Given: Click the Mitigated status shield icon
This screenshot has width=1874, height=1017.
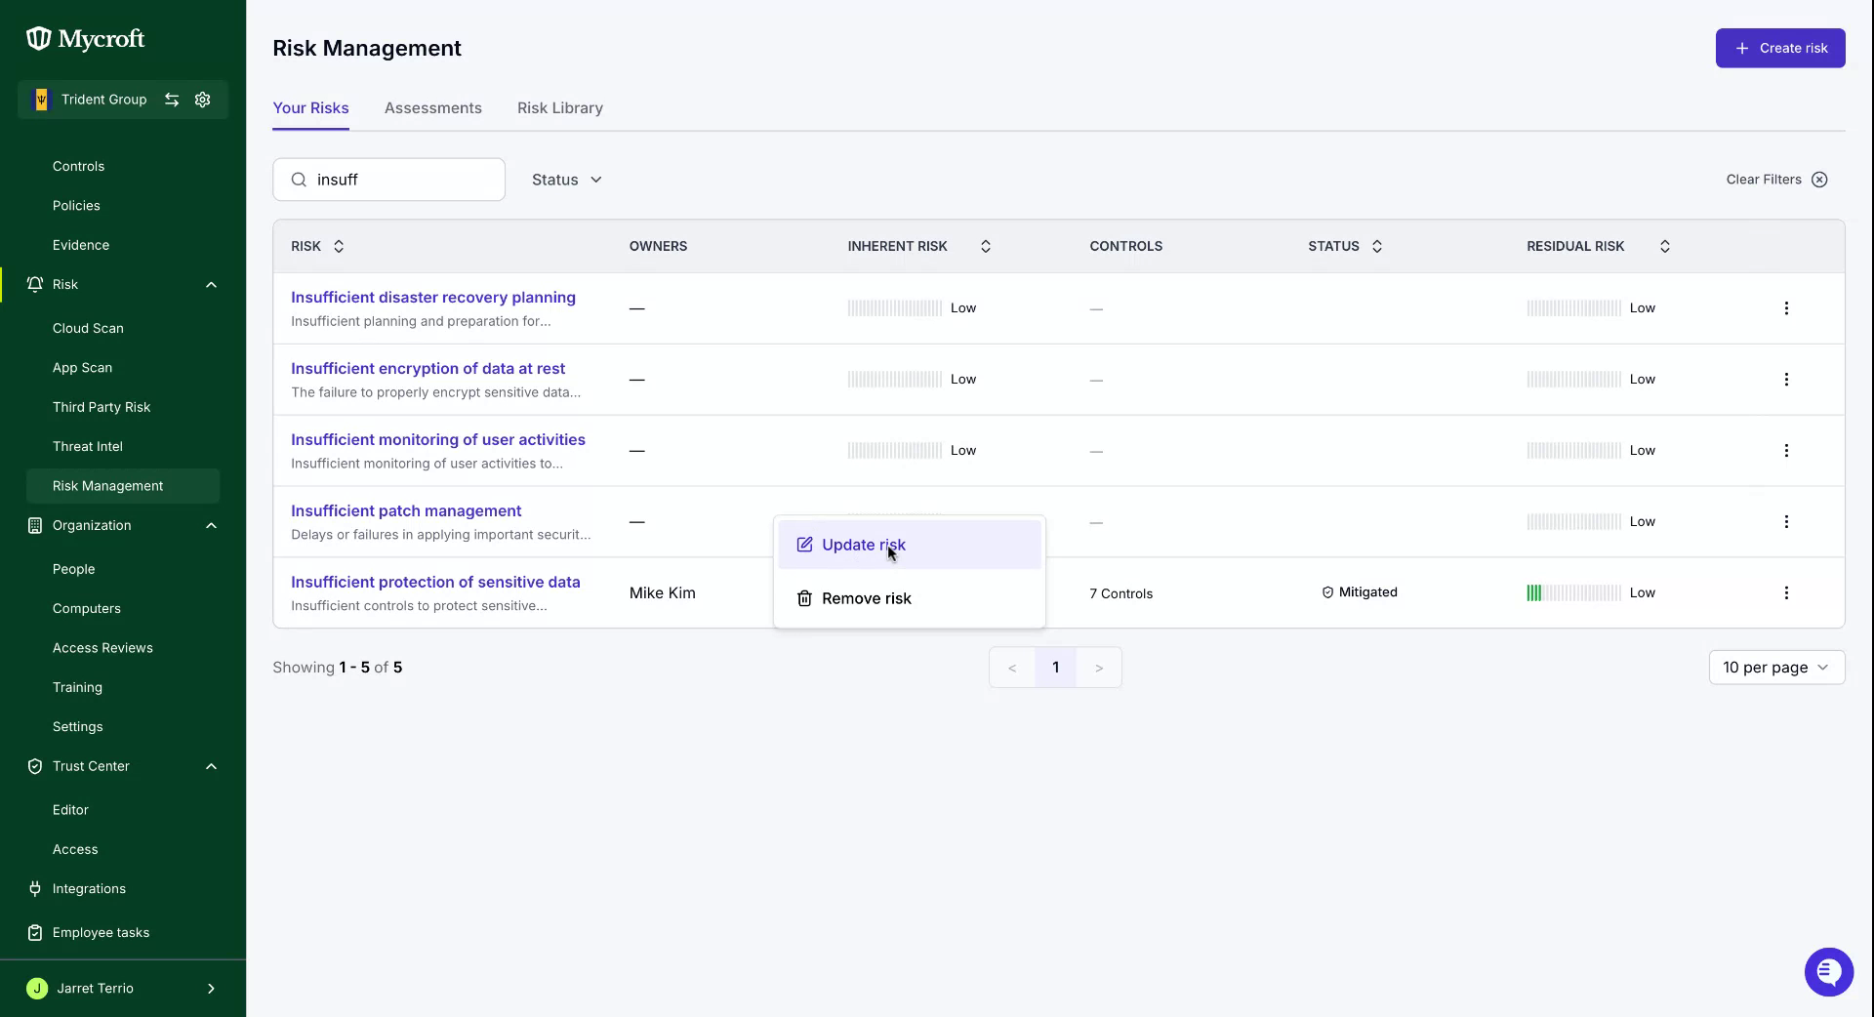Looking at the screenshot, I should pos(1327,592).
